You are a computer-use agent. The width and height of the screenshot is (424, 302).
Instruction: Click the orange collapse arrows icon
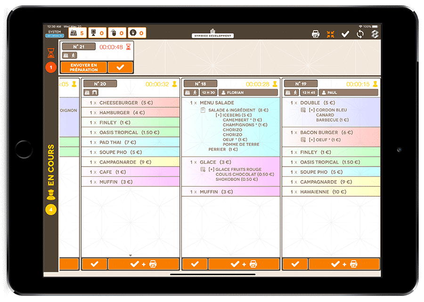coord(330,34)
